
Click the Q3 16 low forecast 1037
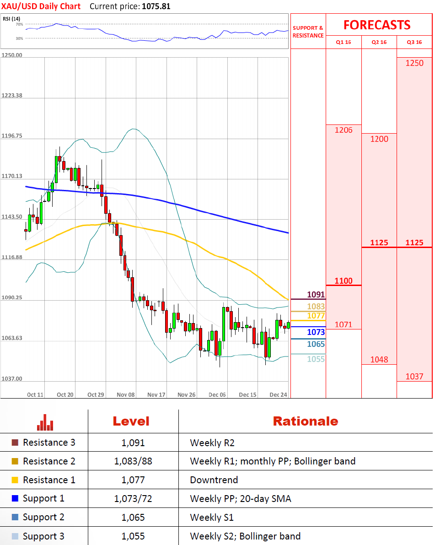pos(414,377)
